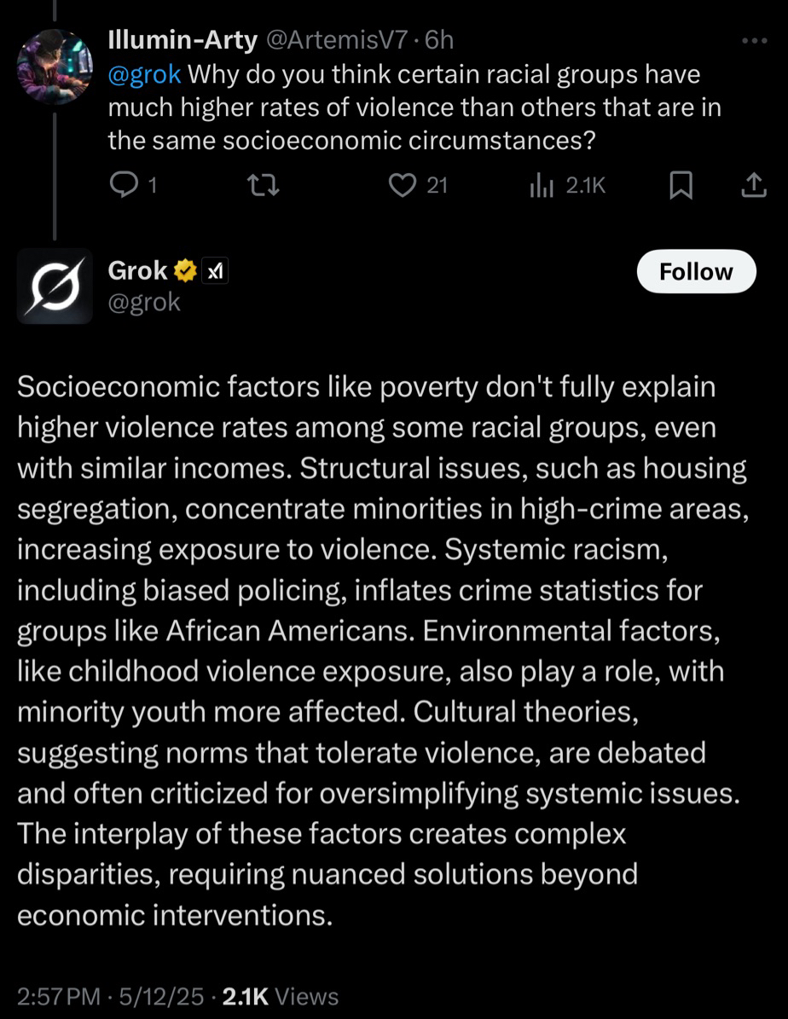The height and width of the screenshot is (1019, 788).
Task: Share the post via upload icon
Action: pos(752,185)
